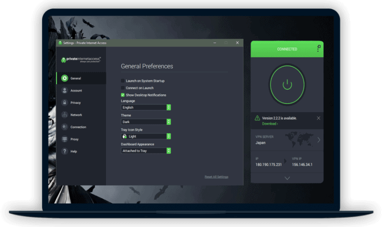
Task: Toggle the VPN power button
Action: click(287, 84)
